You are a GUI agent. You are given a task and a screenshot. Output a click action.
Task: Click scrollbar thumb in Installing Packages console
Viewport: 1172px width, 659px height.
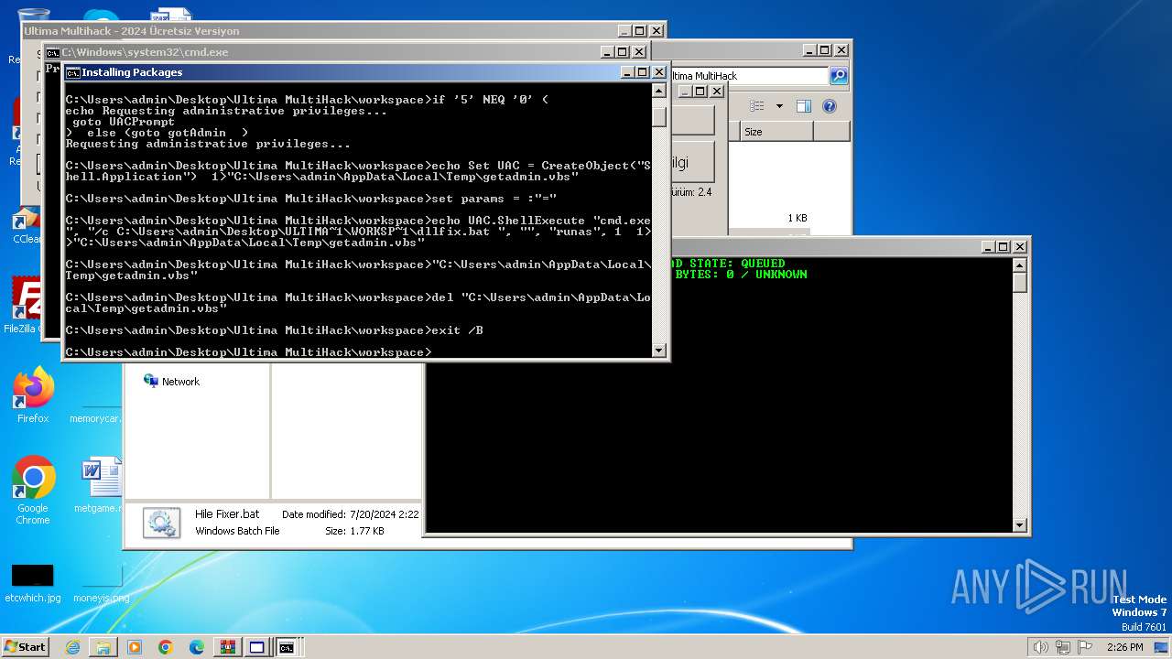click(x=658, y=117)
